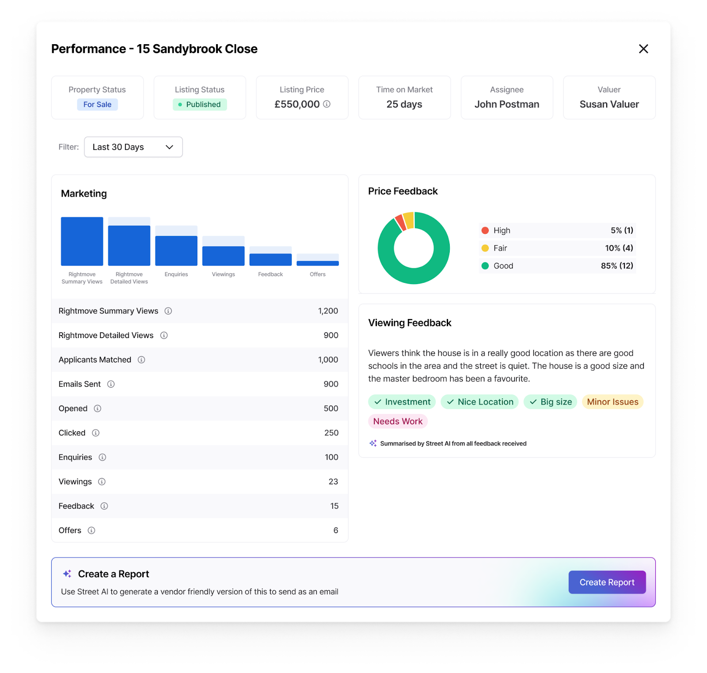The width and height of the screenshot is (707, 673).
Task: Click info icon beside Opened row
Action: point(98,408)
